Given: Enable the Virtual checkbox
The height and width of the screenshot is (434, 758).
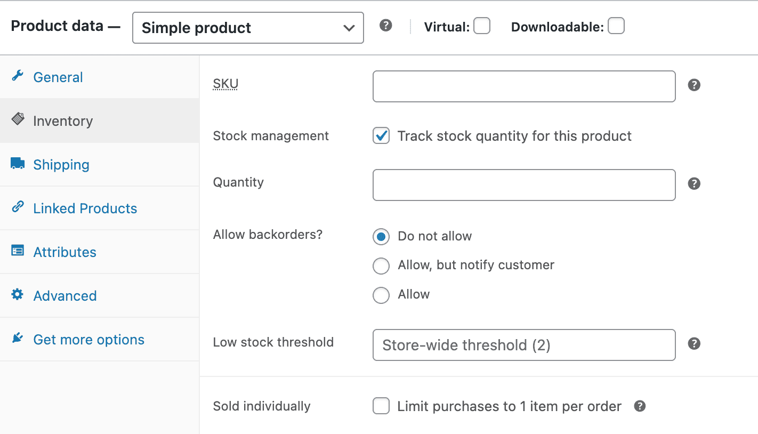Looking at the screenshot, I should coord(481,26).
